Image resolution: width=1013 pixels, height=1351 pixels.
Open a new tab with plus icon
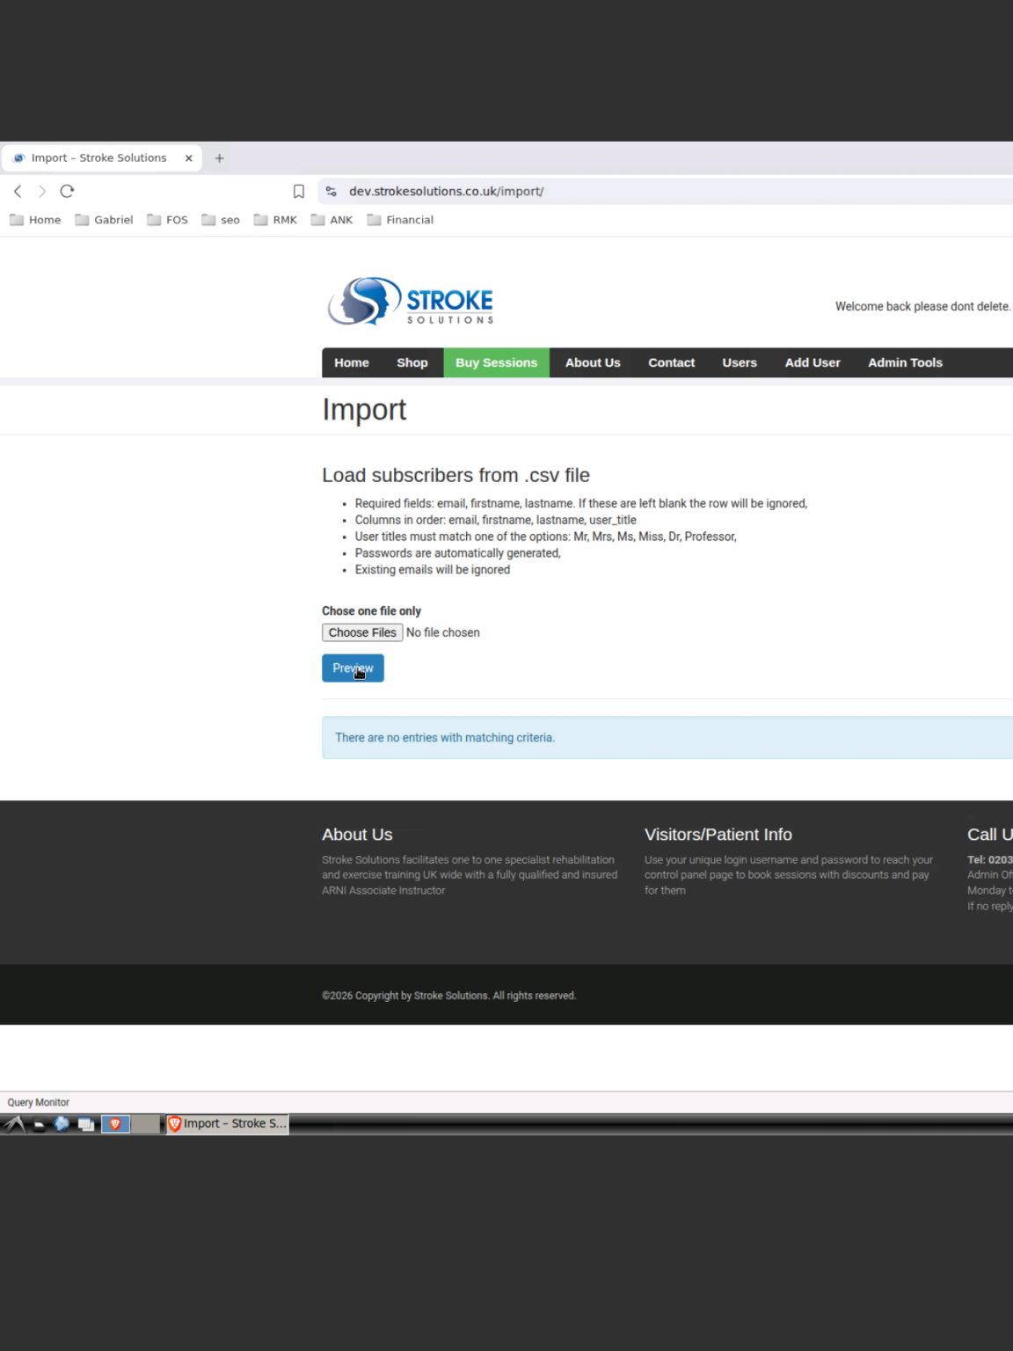pyautogui.click(x=220, y=158)
